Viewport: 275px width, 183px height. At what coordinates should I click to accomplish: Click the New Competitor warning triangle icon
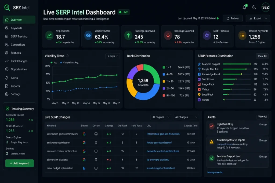point(212,142)
